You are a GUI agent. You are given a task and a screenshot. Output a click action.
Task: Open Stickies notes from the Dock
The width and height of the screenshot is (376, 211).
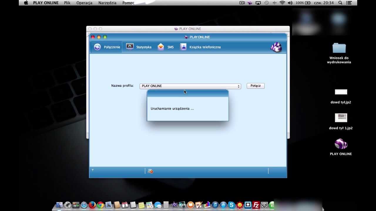[141, 205]
